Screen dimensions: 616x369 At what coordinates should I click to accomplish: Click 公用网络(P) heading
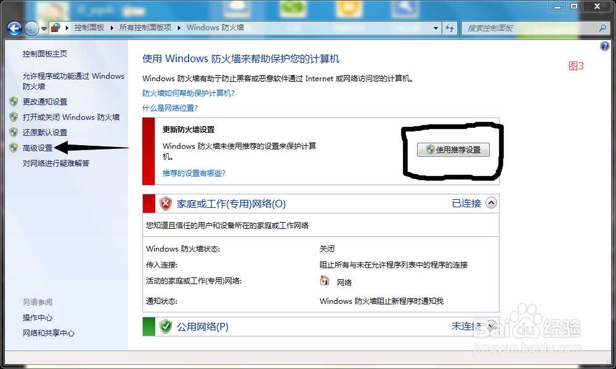202,327
